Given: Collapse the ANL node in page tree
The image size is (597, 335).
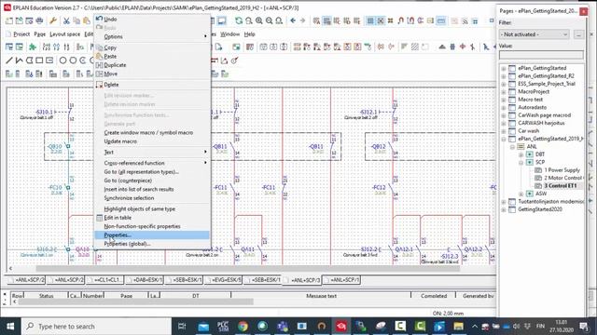Looking at the screenshot, I should 512,147.
